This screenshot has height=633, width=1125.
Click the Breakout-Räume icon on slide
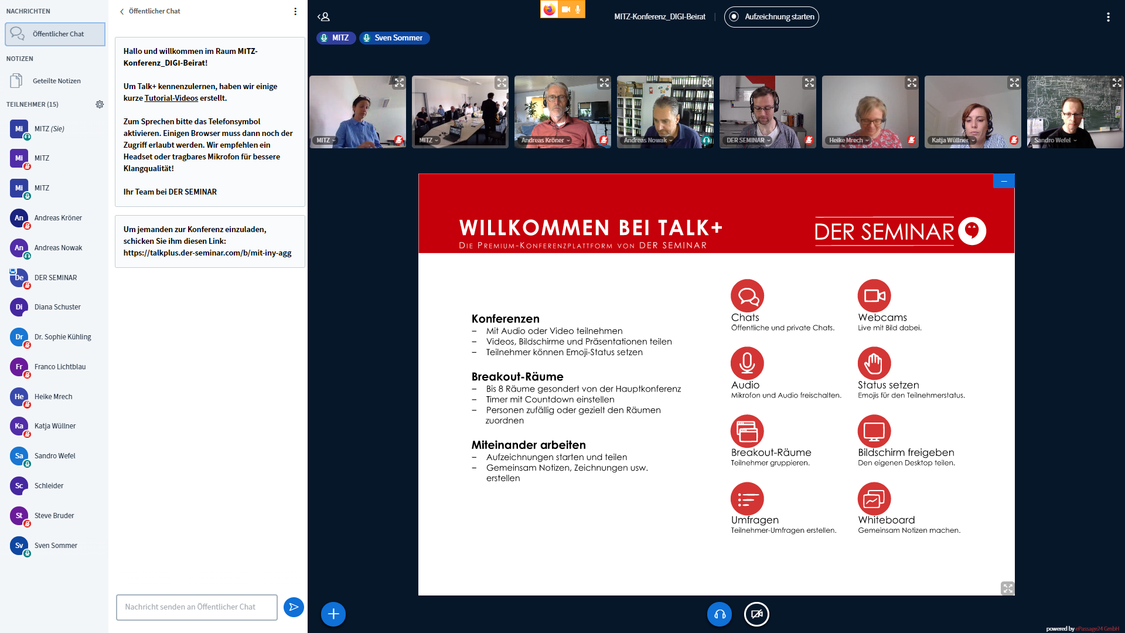(747, 431)
